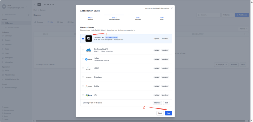
Task: Select the Actility radio button
Action: (83, 86)
